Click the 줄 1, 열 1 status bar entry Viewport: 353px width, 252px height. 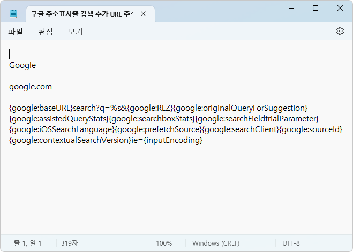click(x=28, y=243)
